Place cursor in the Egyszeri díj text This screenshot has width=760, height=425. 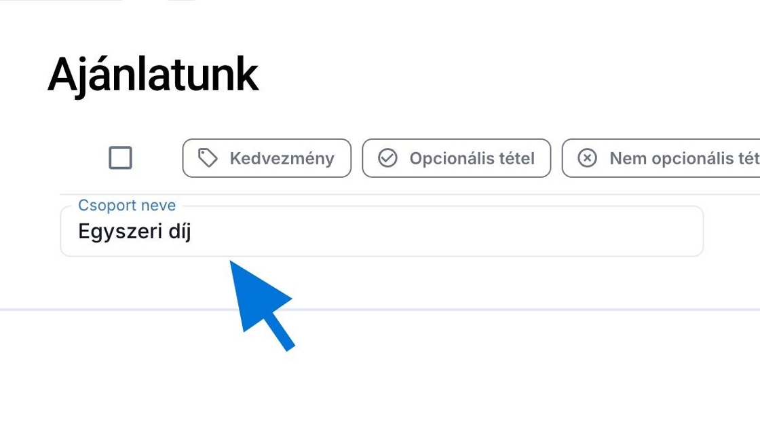click(134, 232)
